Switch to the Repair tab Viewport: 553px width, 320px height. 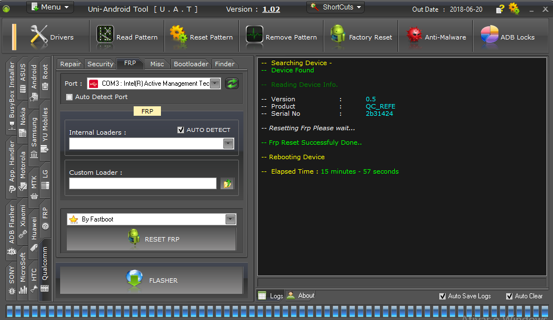70,64
